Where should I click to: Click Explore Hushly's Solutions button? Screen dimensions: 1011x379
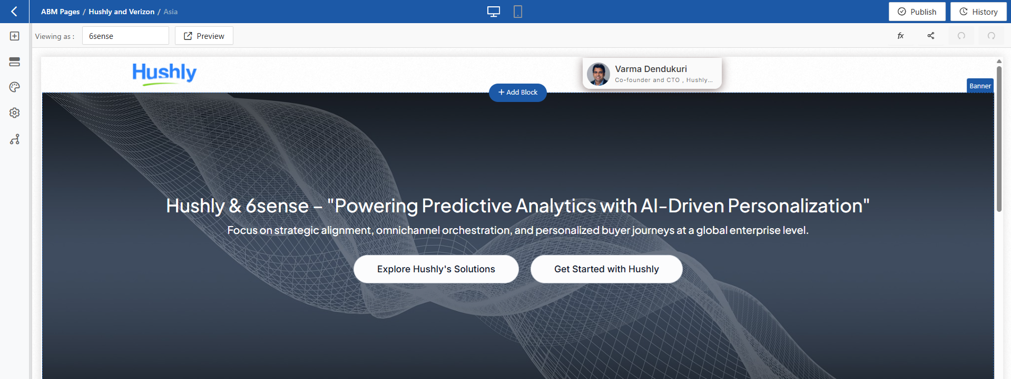pos(436,269)
